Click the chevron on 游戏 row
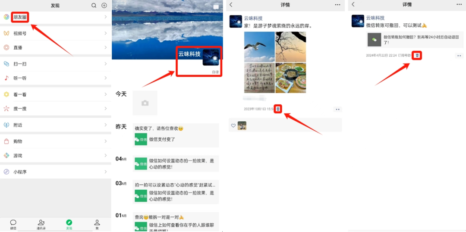The image size is (466, 232). click(106, 155)
